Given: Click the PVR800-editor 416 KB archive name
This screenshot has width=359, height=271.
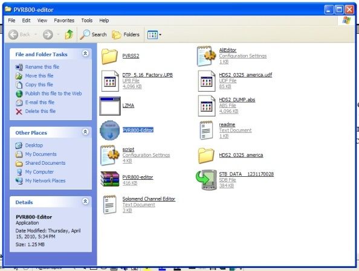Looking at the screenshot, I should tap(138, 177).
